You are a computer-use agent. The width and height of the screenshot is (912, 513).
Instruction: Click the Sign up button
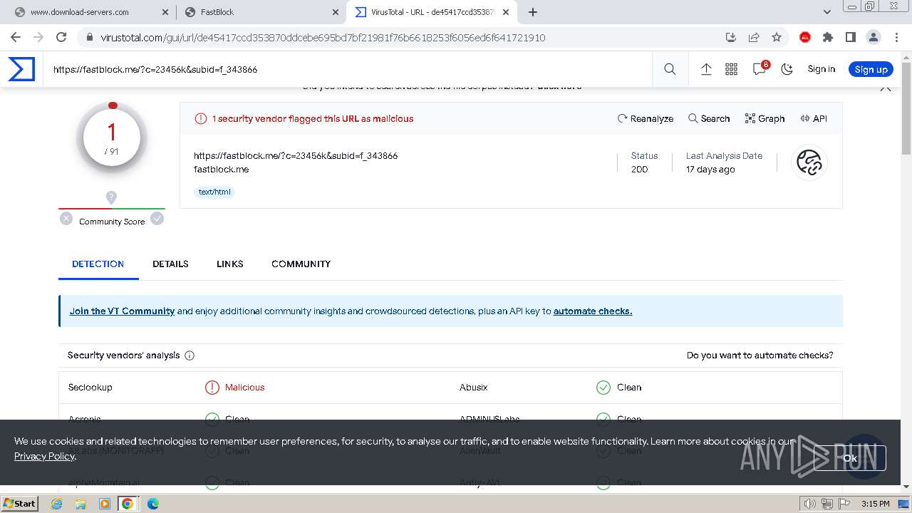(871, 69)
